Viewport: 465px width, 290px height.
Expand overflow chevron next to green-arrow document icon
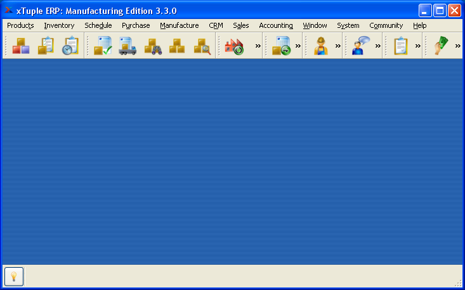point(298,46)
